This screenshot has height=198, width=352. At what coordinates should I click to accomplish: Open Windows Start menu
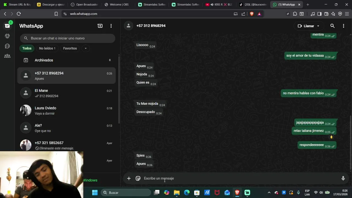[x=95, y=193]
